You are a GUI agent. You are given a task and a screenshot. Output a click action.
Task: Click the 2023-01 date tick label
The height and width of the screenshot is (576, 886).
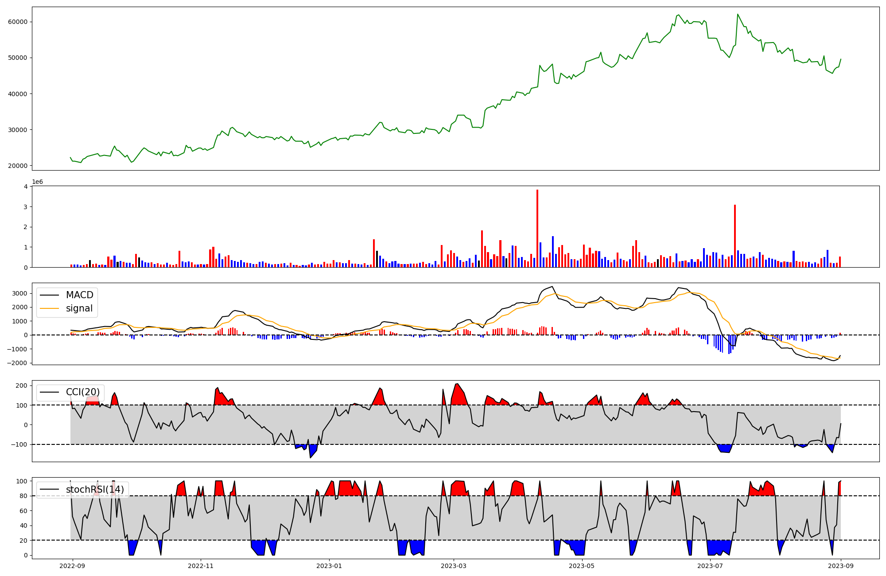pyautogui.click(x=329, y=566)
